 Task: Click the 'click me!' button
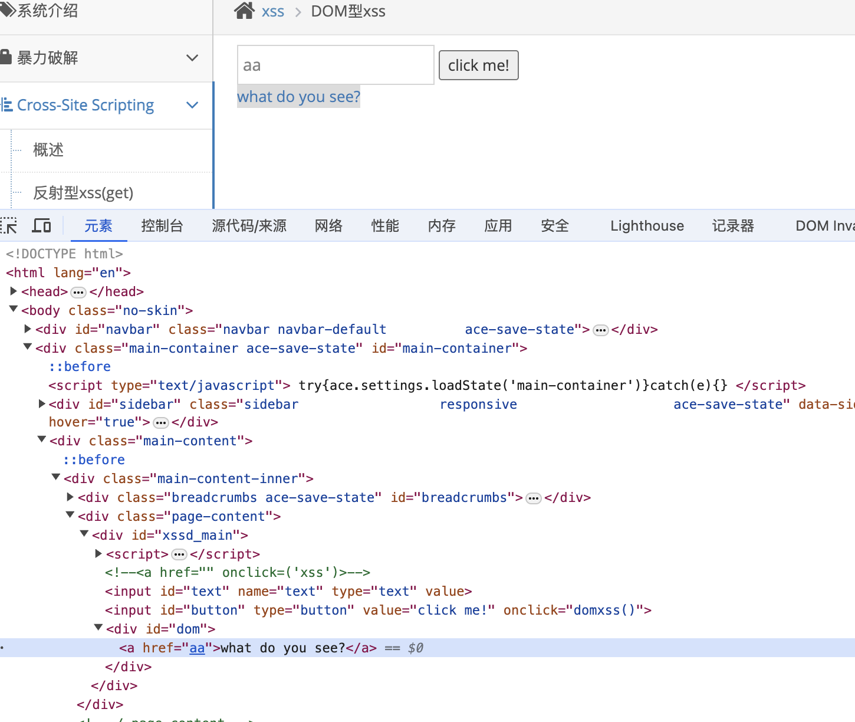[x=479, y=65]
